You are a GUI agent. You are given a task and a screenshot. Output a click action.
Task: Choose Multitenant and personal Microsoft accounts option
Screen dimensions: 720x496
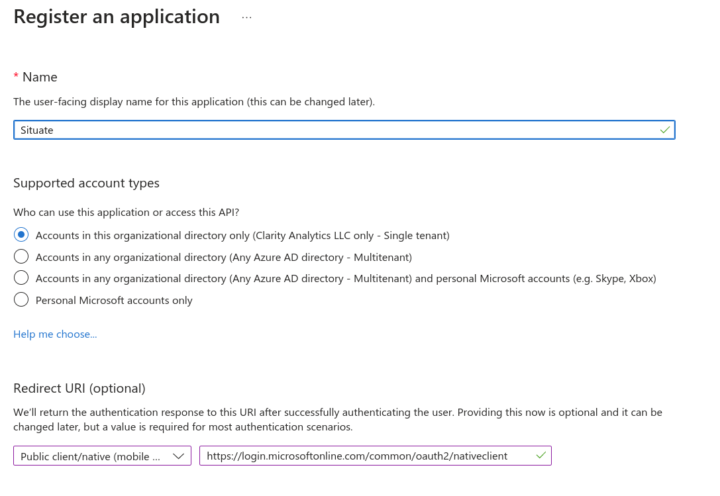pos(21,278)
